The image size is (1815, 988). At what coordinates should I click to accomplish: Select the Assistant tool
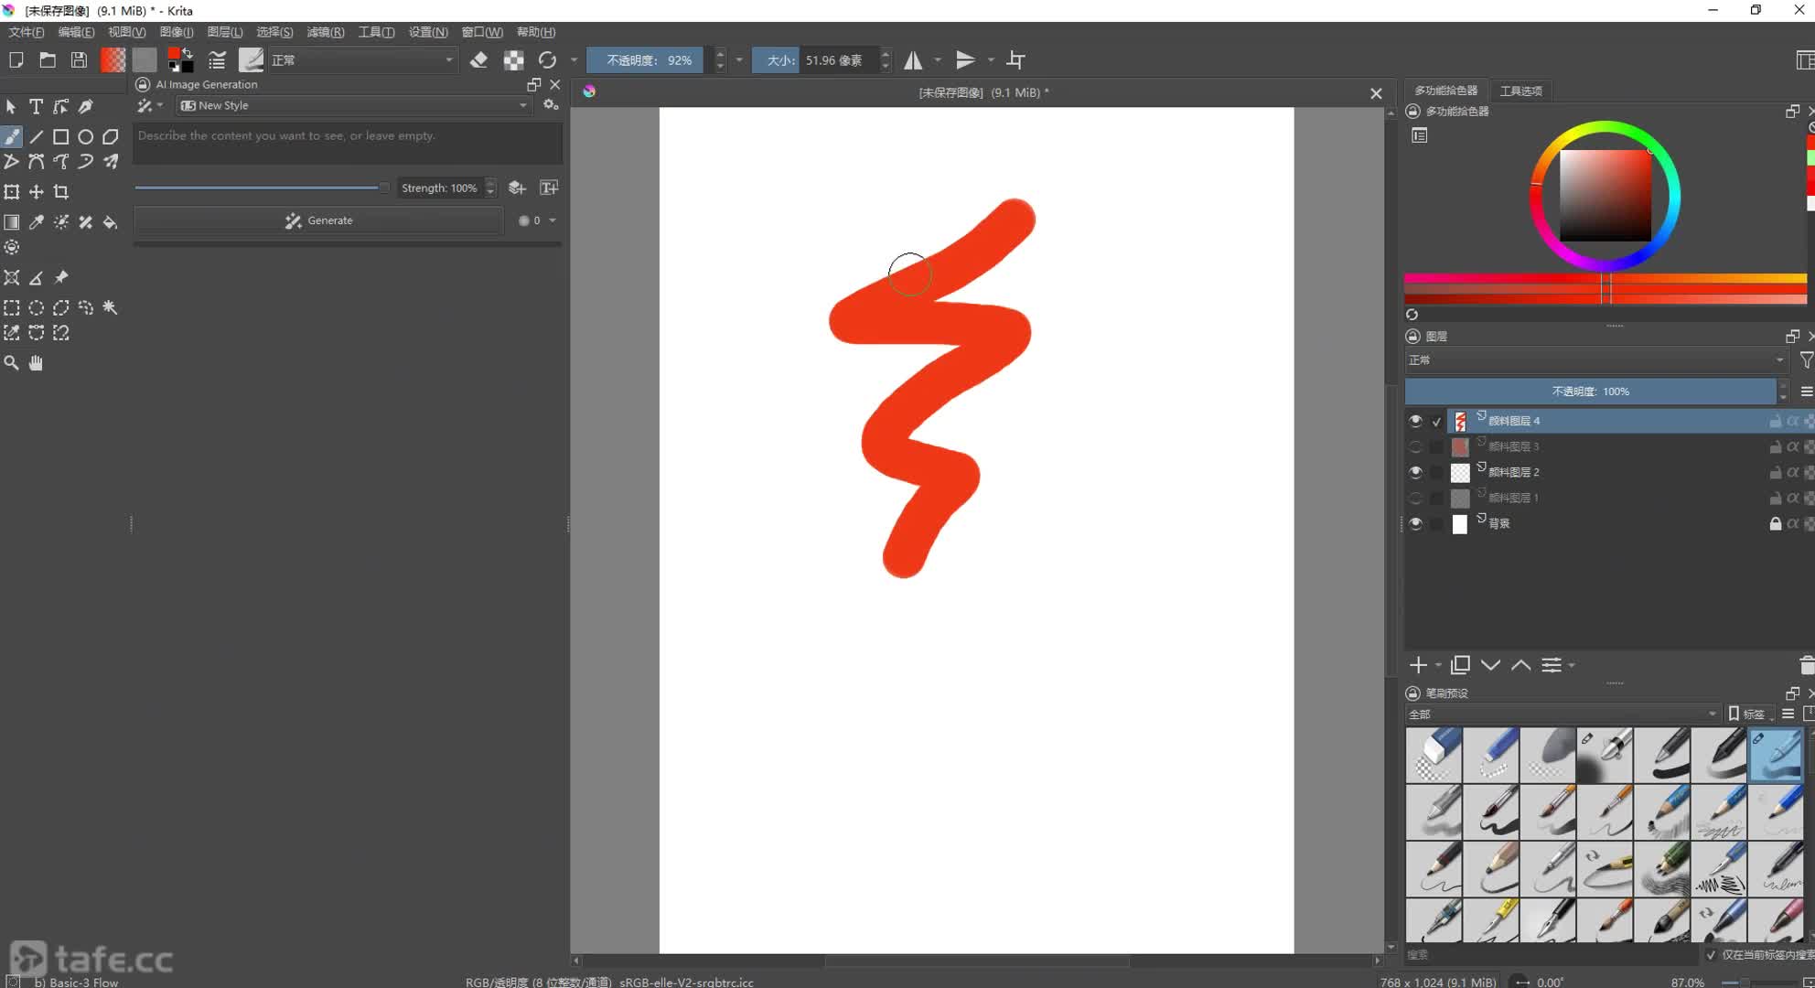coord(11,277)
